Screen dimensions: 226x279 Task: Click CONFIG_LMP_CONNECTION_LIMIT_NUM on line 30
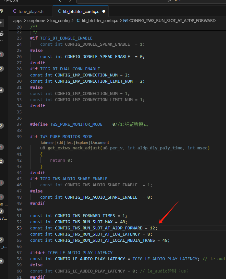click(94, 81)
